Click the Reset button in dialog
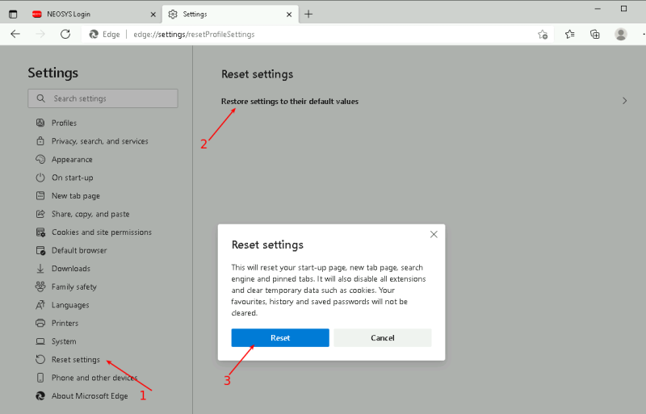The height and width of the screenshot is (414, 646). (x=280, y=338)
